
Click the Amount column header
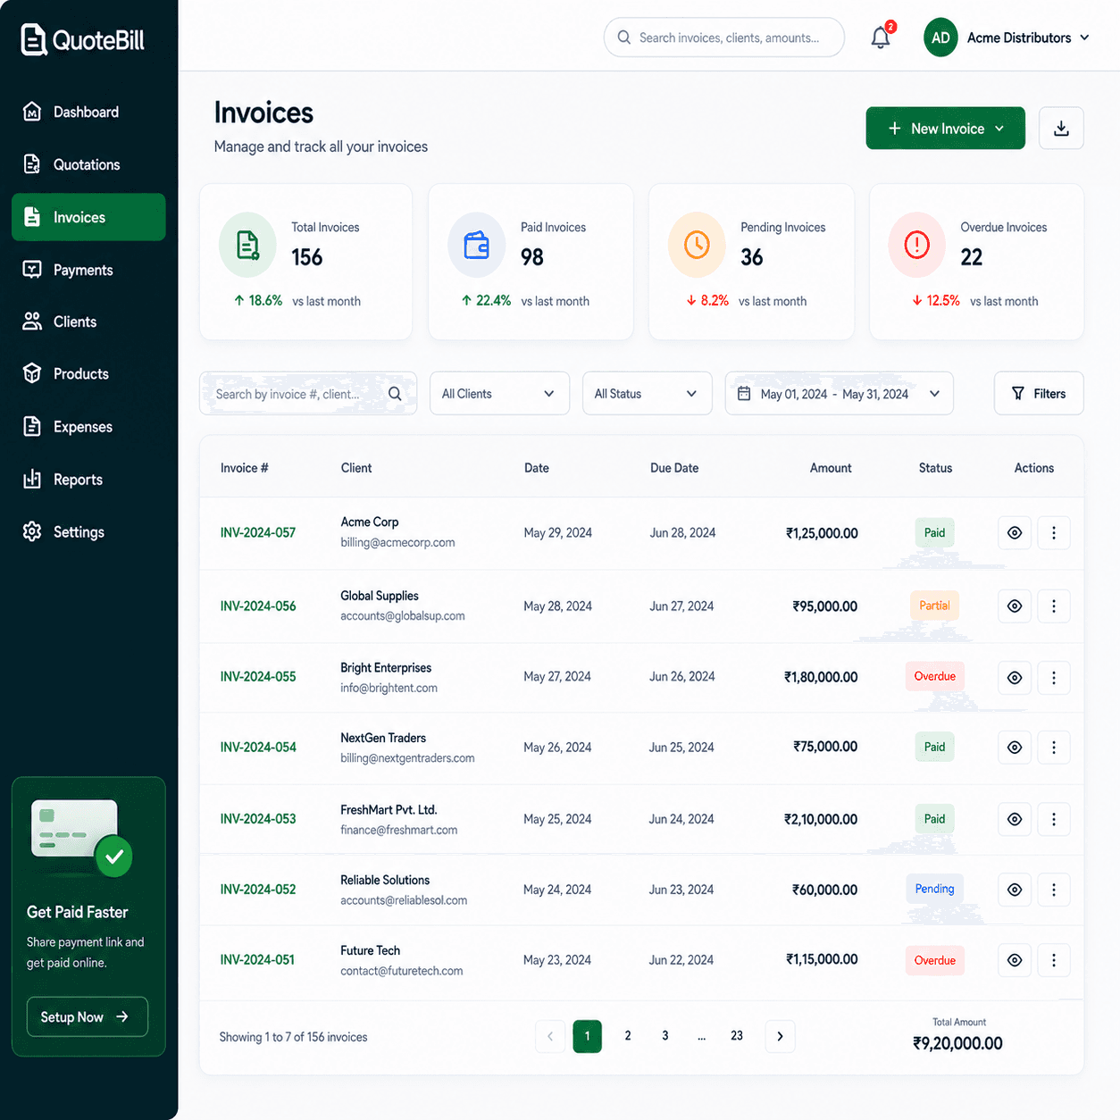coord(831,468)
